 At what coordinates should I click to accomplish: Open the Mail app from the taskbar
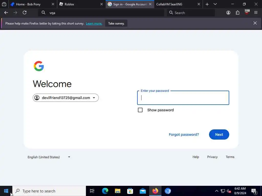143,191
